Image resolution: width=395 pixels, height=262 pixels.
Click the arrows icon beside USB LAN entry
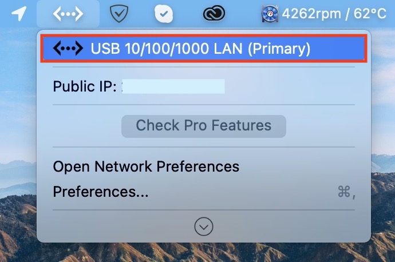tap(68, 48)
